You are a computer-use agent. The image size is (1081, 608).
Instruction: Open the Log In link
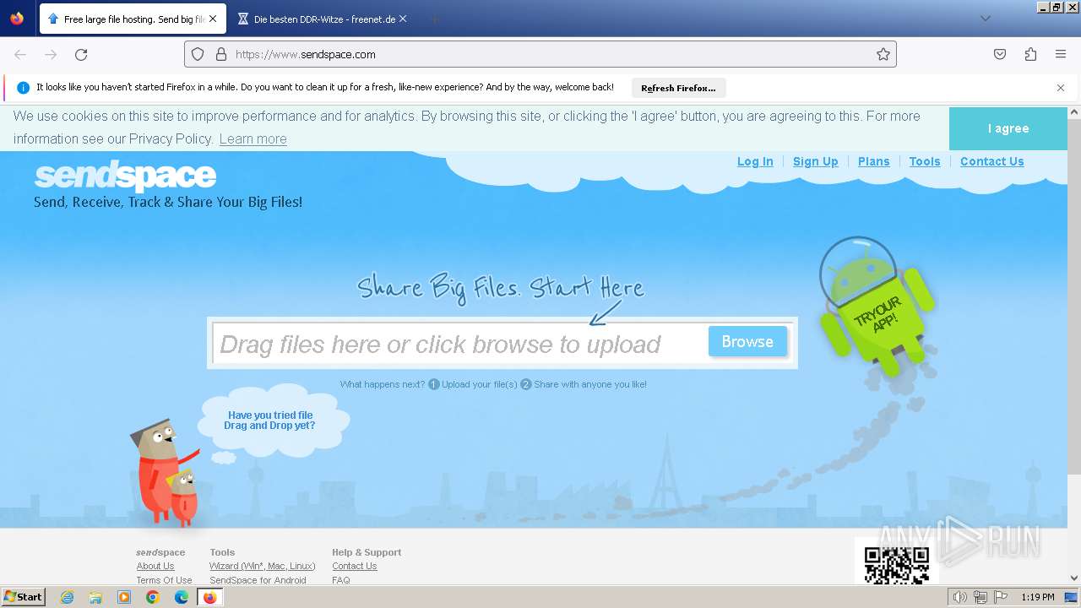pyautogui.click(x=755, y=161)
